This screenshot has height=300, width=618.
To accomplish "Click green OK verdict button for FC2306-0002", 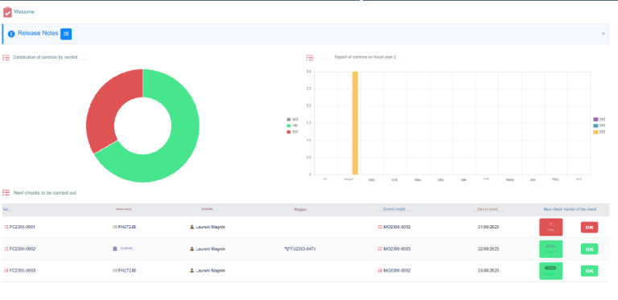I will coord(589,249).
